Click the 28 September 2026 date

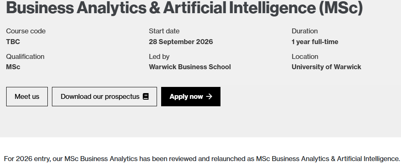tap(181, 42)
